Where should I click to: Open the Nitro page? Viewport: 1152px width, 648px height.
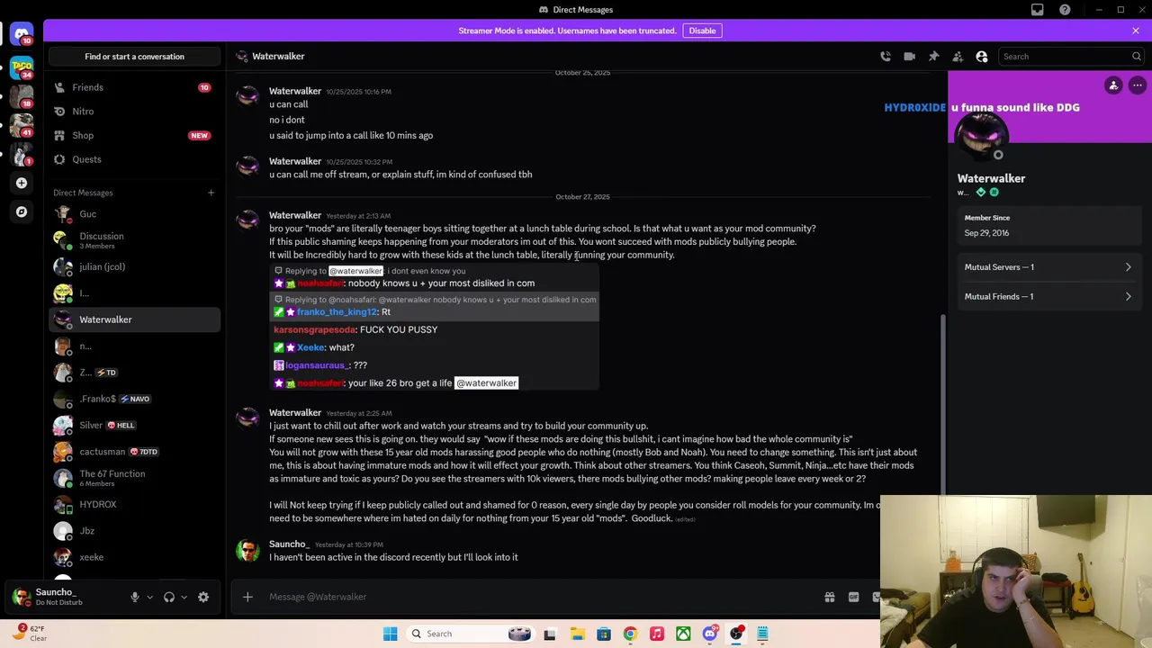click(134, 112)
